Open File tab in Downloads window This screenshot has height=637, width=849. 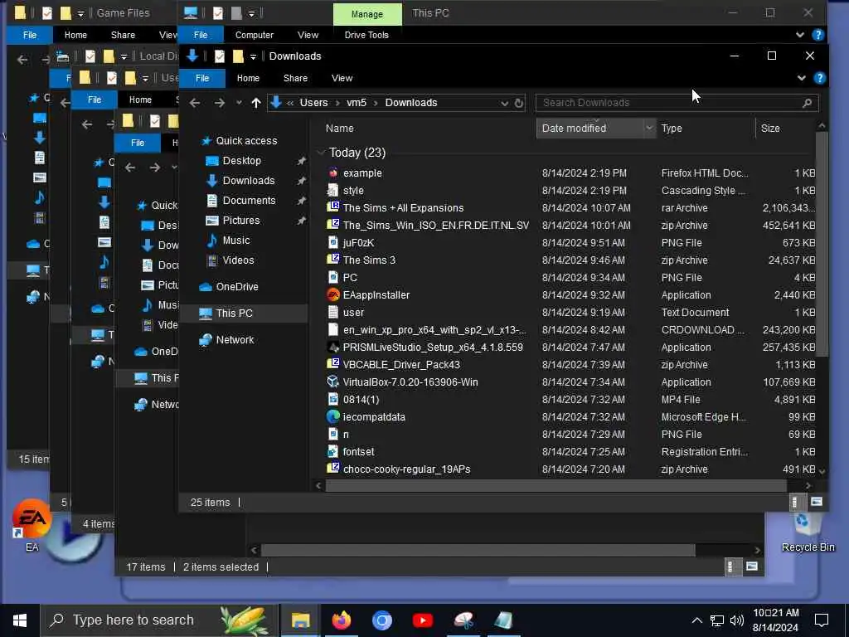coord(202,78)
